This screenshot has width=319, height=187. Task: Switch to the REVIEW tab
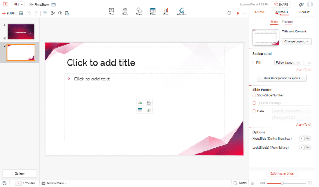pos(304,12)
